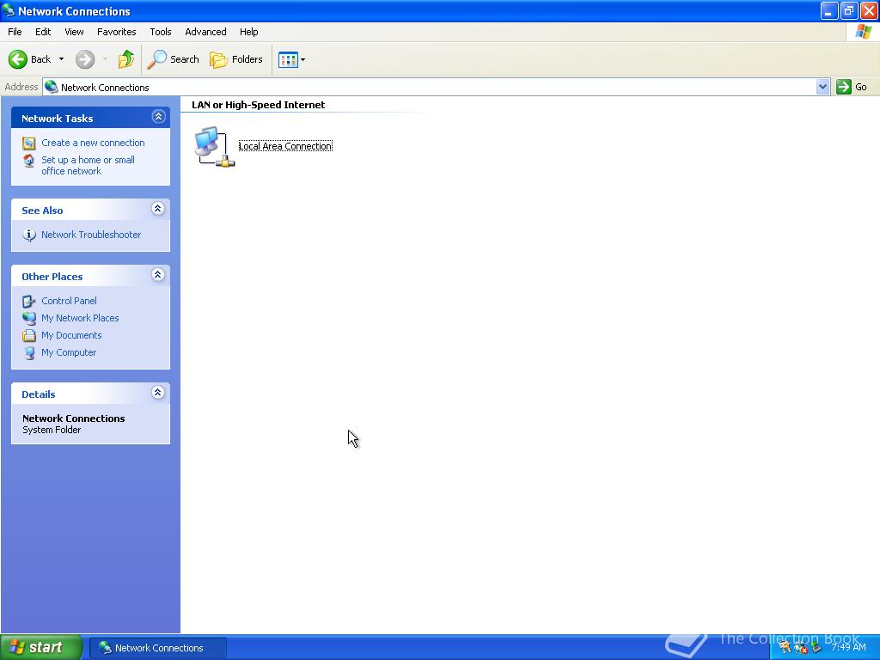Click the Create a new connection icon
This screenshot has height=660, width=880.
point(28,144)
